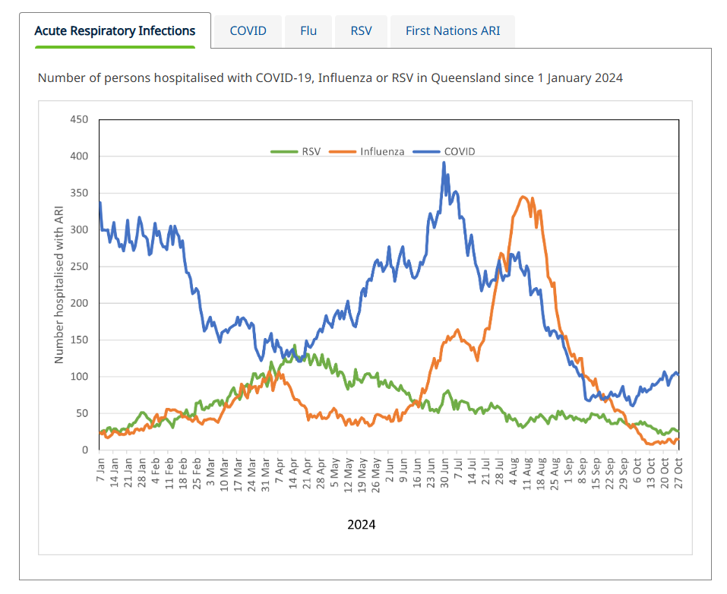Click the COVID line's highest peak

click(444, 163)
